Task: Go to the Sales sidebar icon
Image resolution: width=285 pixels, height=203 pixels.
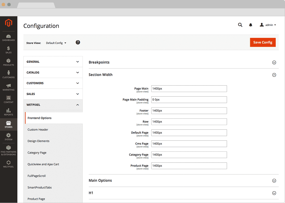Action: click(x=8, y=50)
